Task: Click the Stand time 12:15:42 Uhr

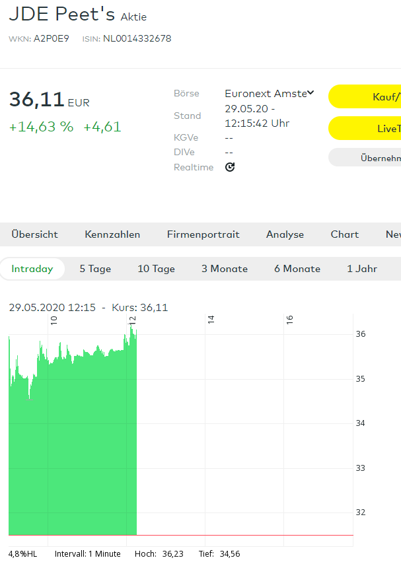Action: click(257, 123)
